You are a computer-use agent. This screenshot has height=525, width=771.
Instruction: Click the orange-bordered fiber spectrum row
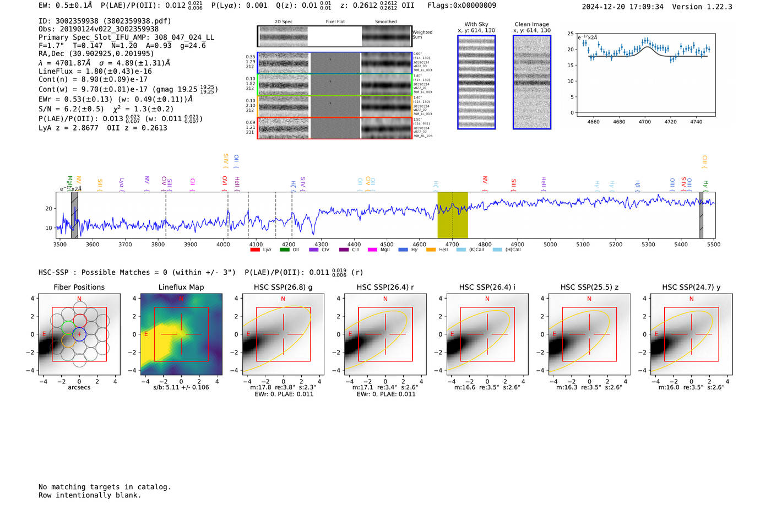pyautogui.click(x=334, y=106)
